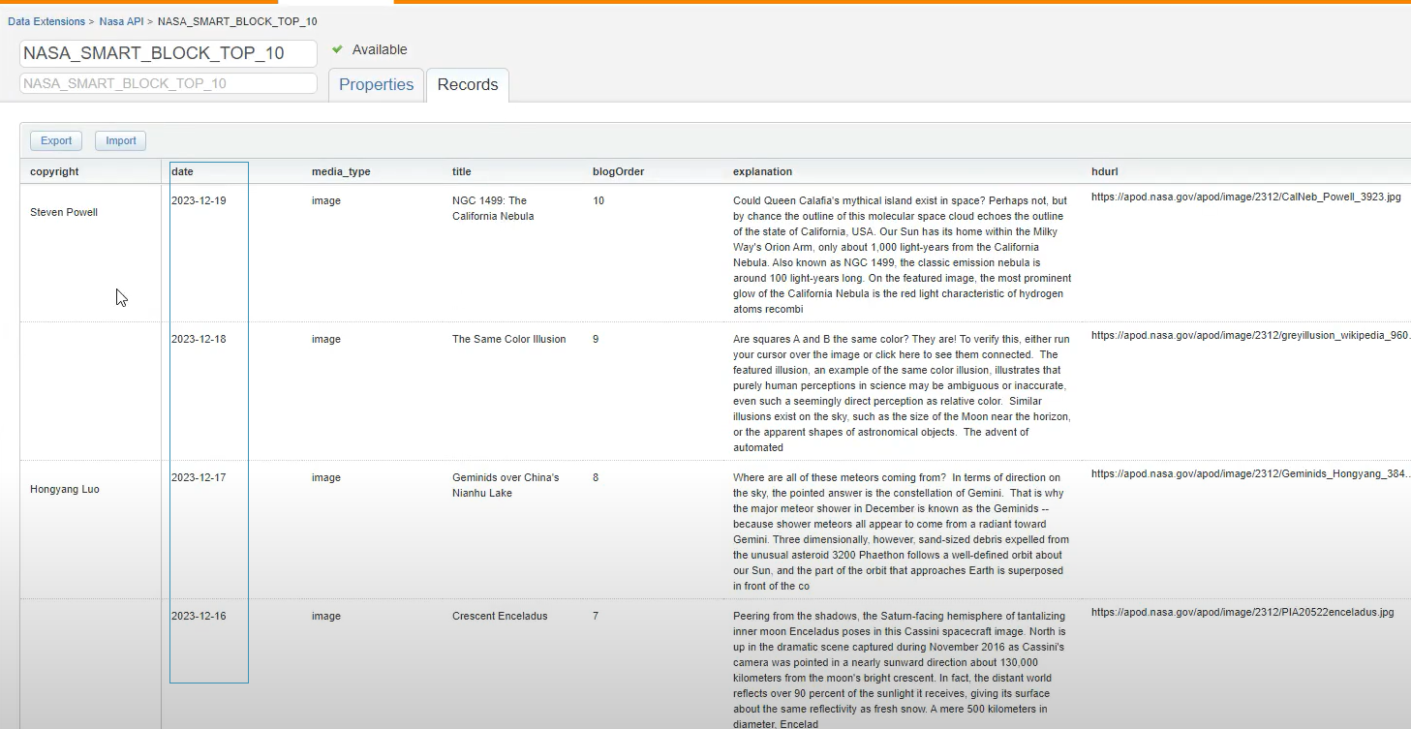Click the green Available status checkmark icon
Screen dimensions: 1411x729
pos(336,49)
